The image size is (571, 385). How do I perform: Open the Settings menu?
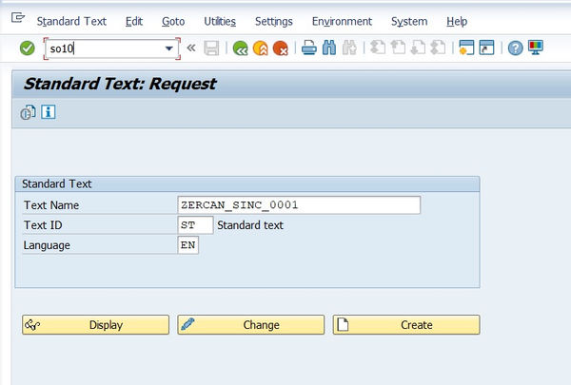pos(274,22)
